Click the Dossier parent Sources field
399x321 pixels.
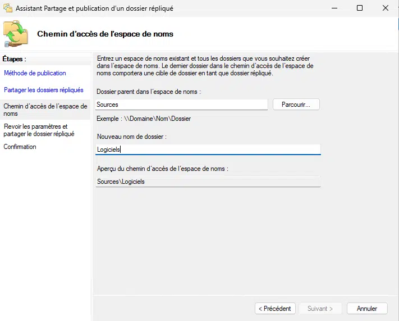tap(181, 105)
